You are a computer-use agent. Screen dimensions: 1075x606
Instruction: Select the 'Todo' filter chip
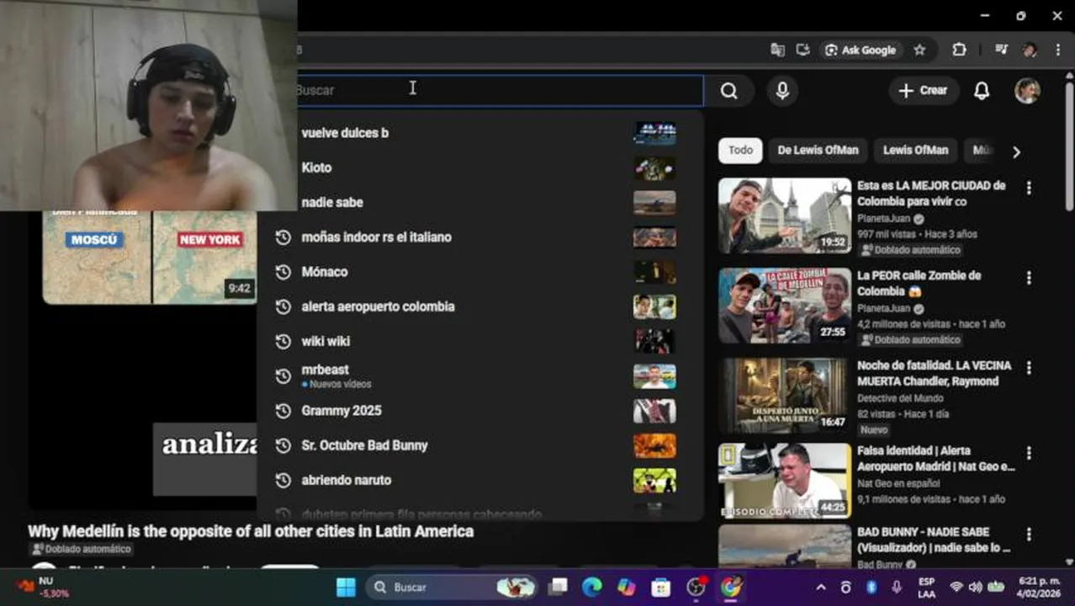point(740,150)
